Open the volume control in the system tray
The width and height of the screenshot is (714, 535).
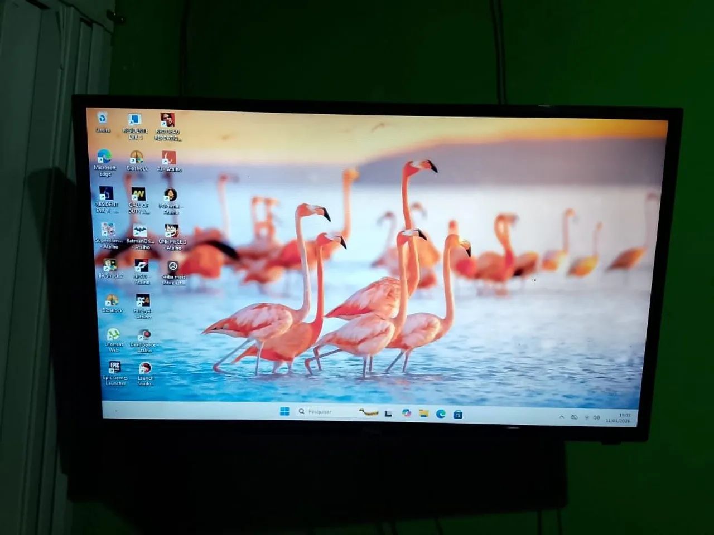(x=597, y=417)
